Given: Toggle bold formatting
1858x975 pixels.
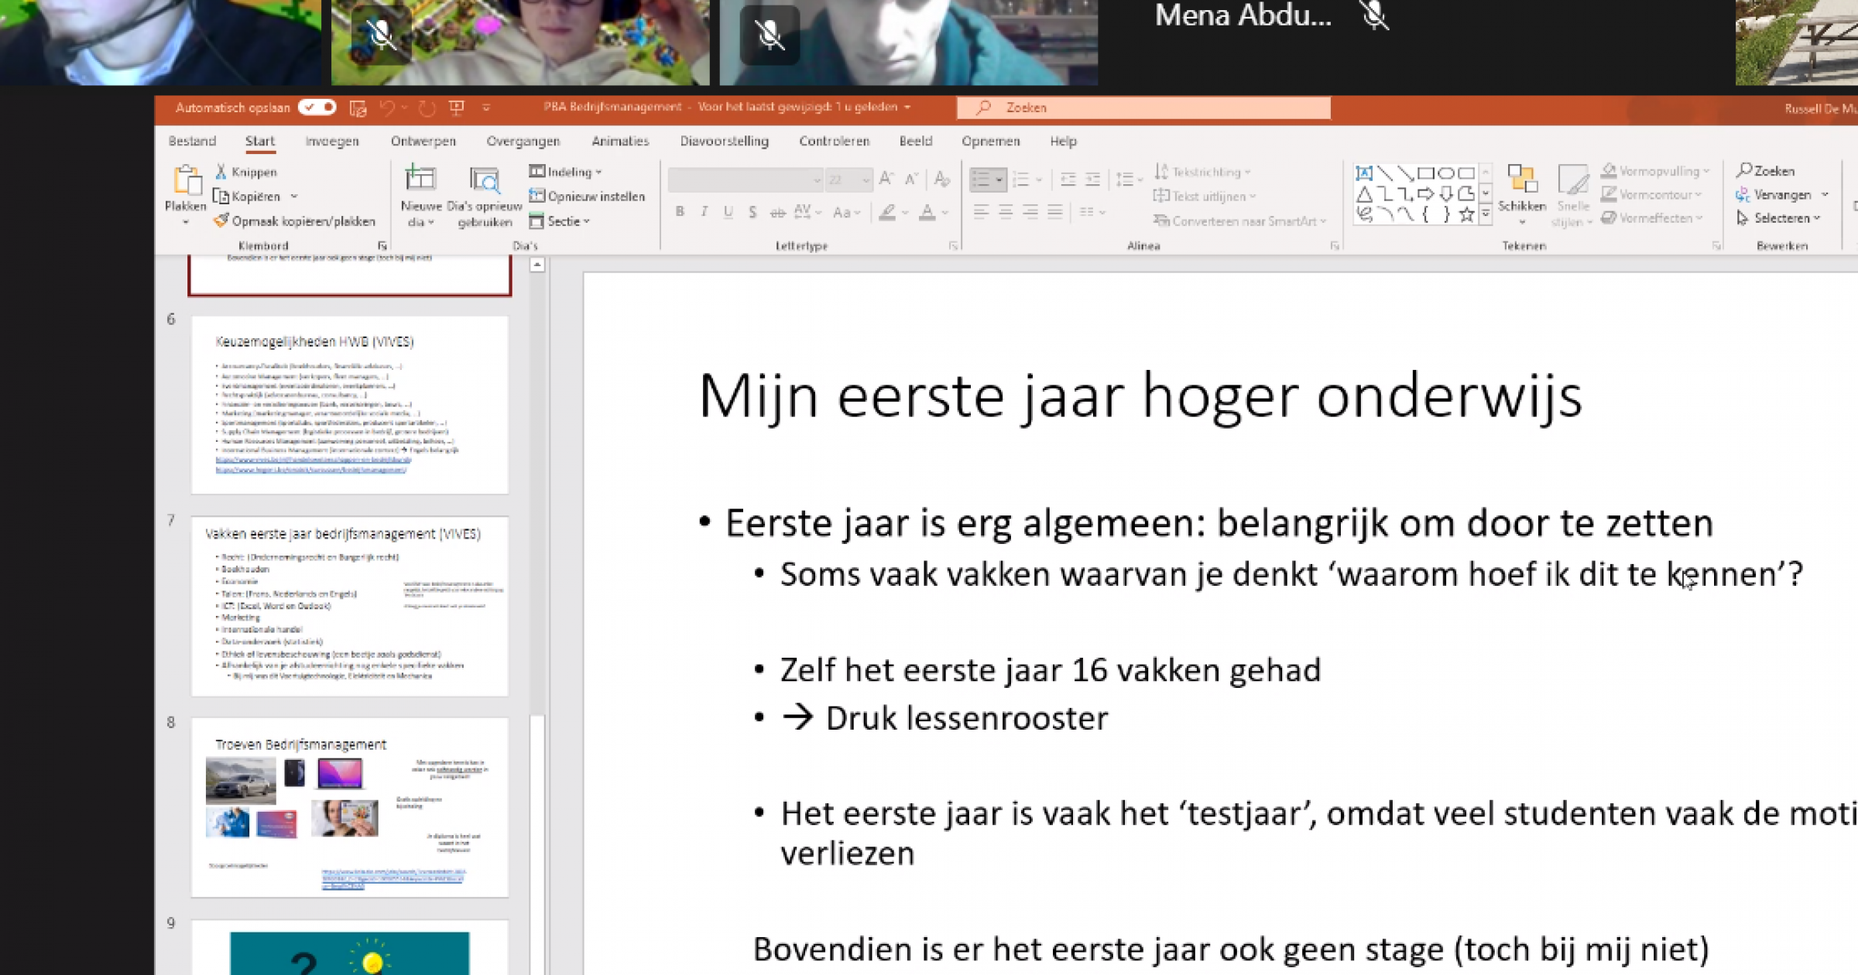Looking at the screenshot, I should pyautogui.click(x=679, y=211).
